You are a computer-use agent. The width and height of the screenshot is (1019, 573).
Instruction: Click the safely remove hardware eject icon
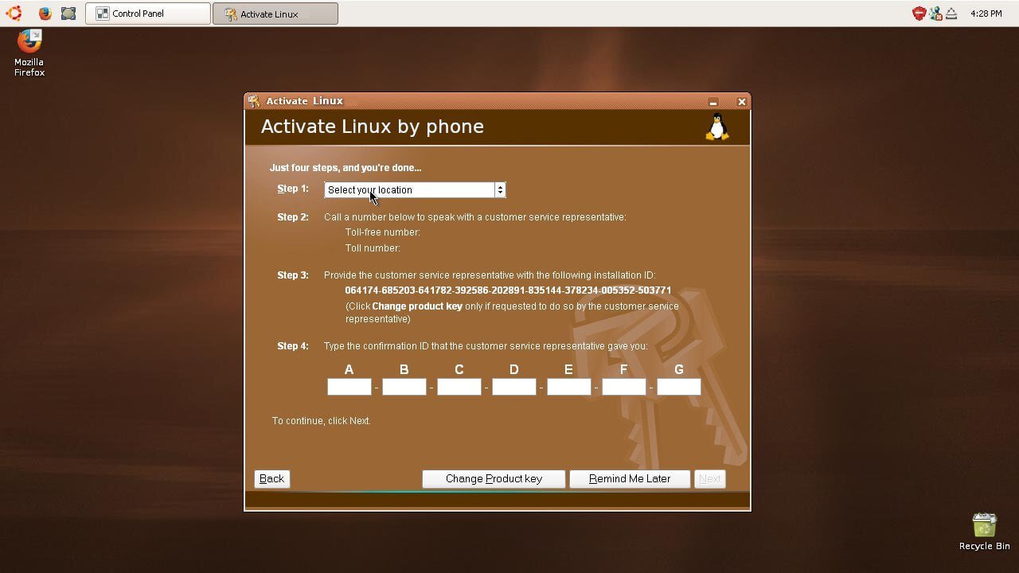click(951, 14)
